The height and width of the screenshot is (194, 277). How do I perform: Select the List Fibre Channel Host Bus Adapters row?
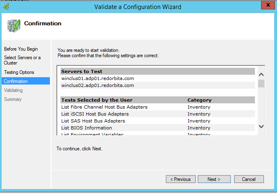pyautogui.click(x=104, y=107)
